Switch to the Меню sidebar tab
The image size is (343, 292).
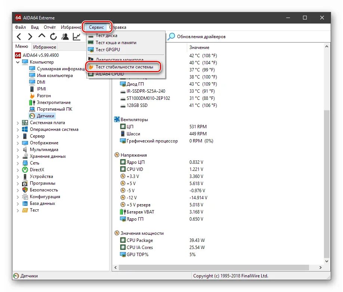pos(22,46)
